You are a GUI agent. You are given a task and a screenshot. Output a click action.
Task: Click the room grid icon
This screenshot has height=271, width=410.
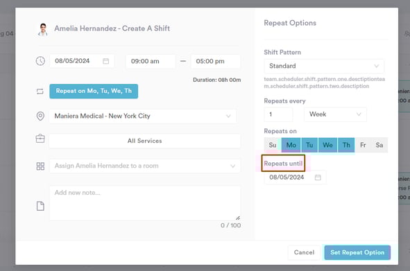(40, 166)
